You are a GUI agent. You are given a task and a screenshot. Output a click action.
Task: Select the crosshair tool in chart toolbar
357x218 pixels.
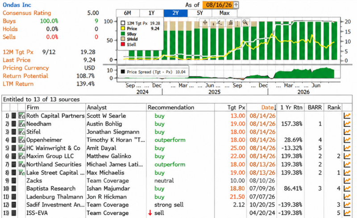tap(205, 23)
